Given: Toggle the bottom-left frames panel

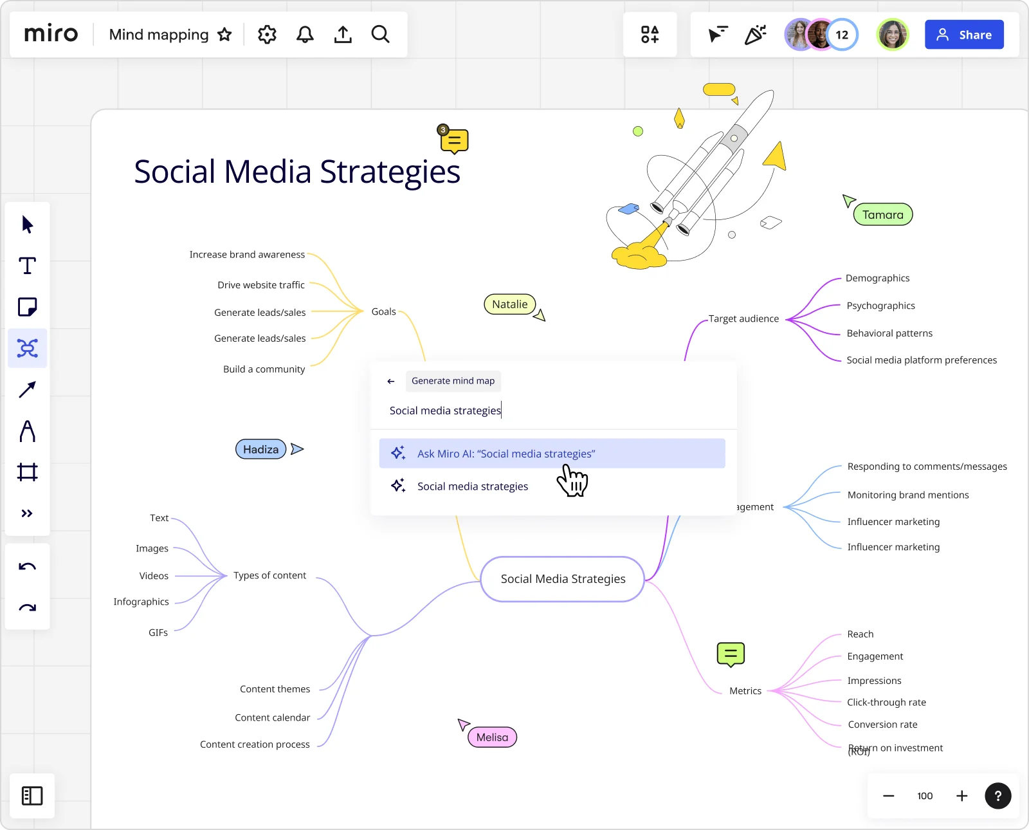Looking at the screenshot, I should pyautogui.click(x=32, y=796).
